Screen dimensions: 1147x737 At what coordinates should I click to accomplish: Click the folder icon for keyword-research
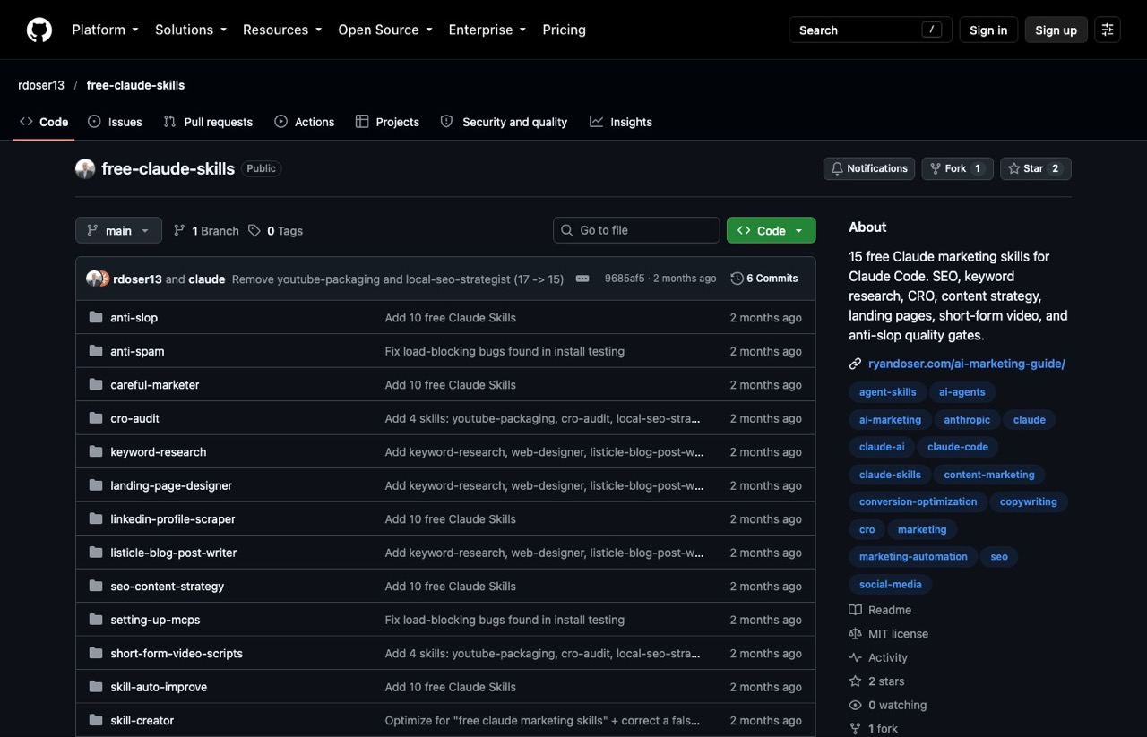96,451
